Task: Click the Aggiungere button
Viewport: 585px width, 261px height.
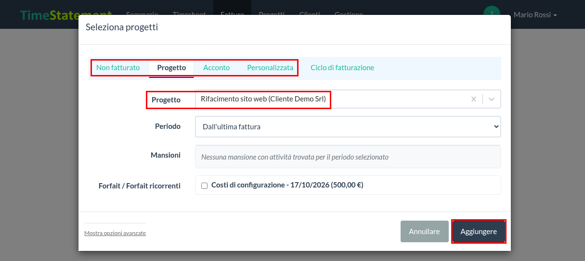Action: (x=479, y=232)
